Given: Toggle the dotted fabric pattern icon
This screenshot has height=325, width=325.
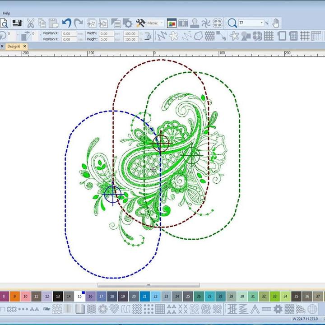Looking at the screenshot, I should click(209, 36).
